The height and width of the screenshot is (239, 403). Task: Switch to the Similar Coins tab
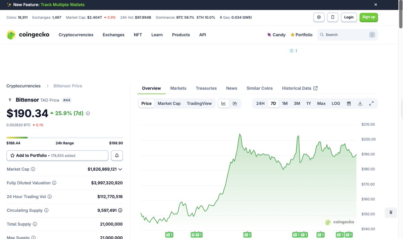(x=260, y=88)
